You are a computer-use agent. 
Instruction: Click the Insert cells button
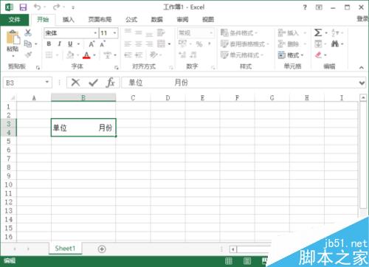coord(292,32)
